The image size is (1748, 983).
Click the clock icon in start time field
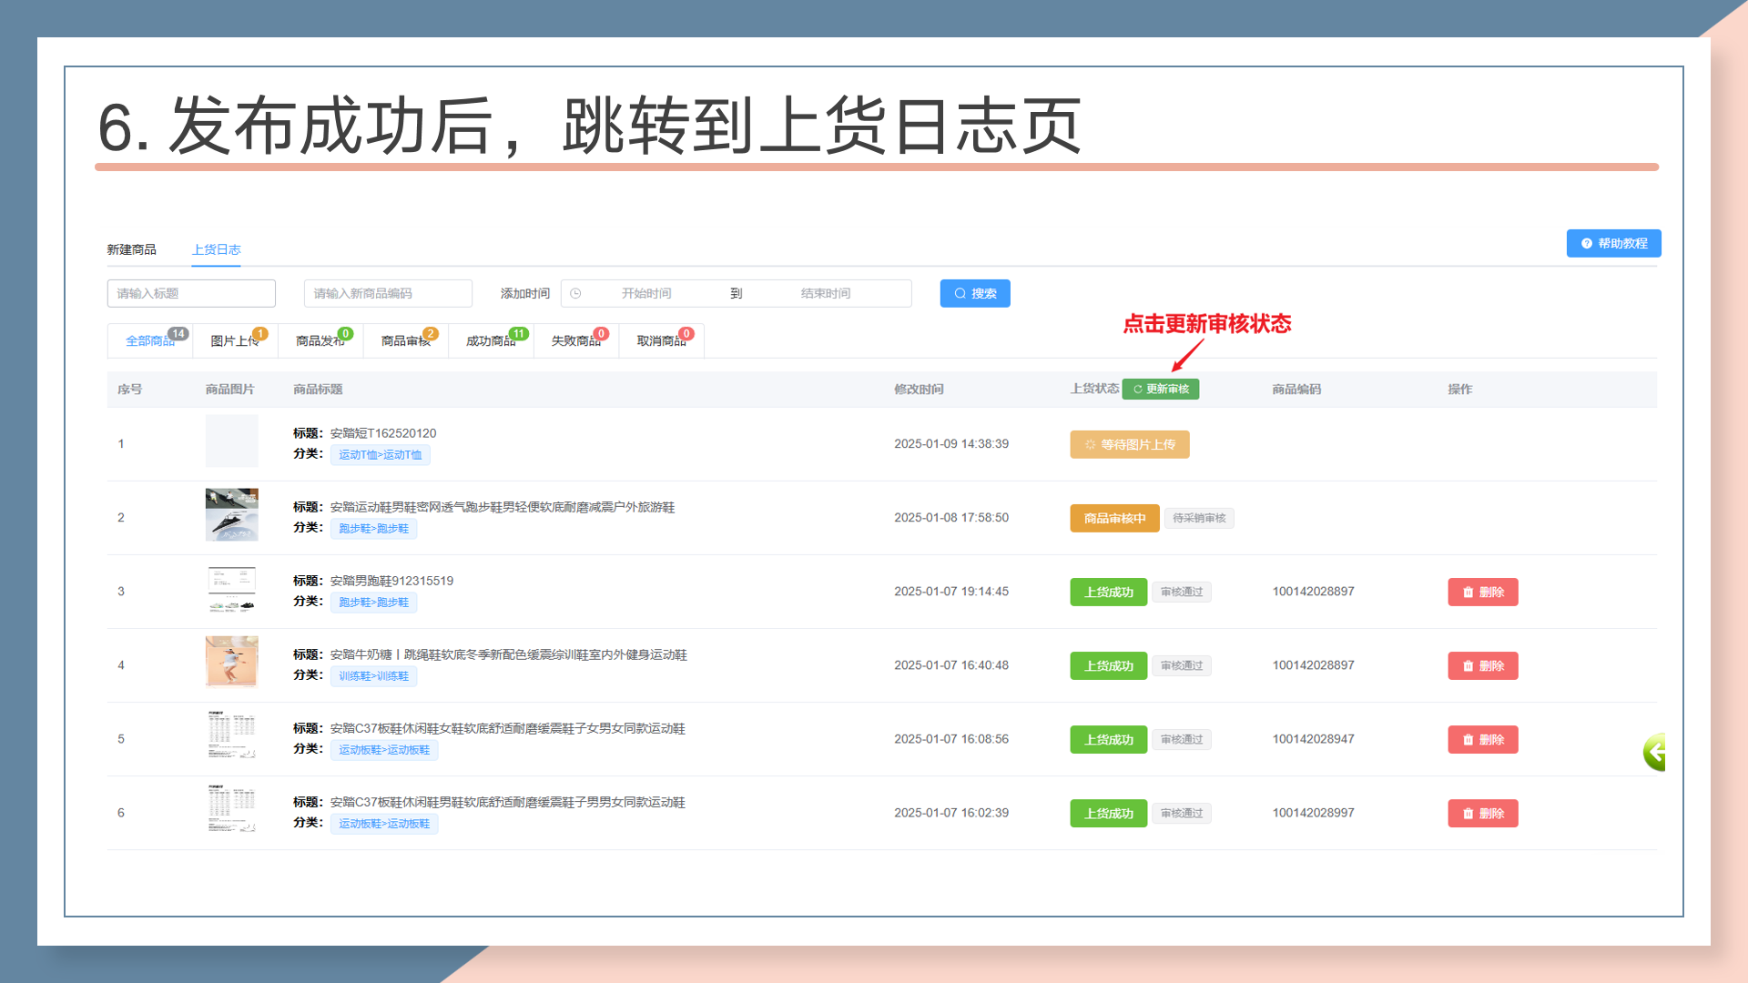[575, 293]
